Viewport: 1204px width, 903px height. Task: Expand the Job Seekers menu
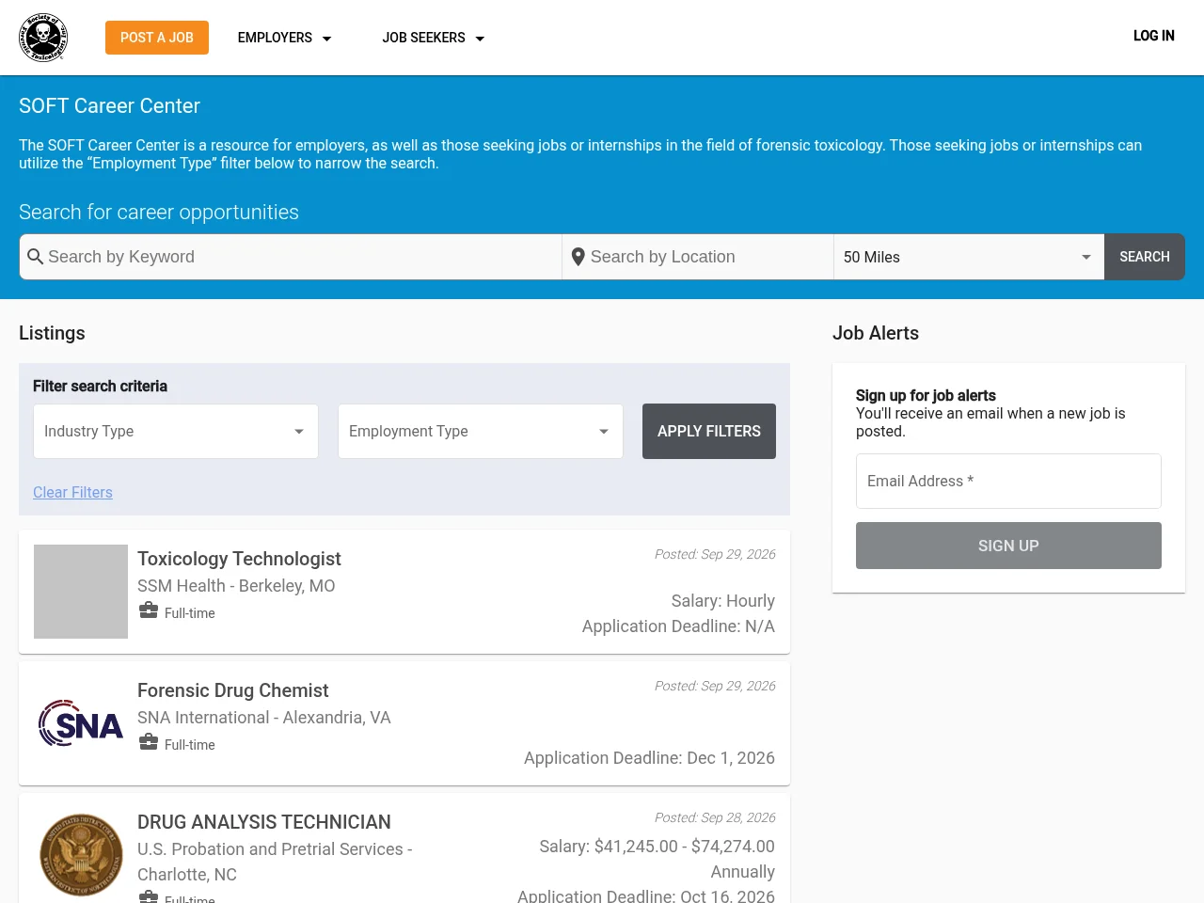[434, 38]
